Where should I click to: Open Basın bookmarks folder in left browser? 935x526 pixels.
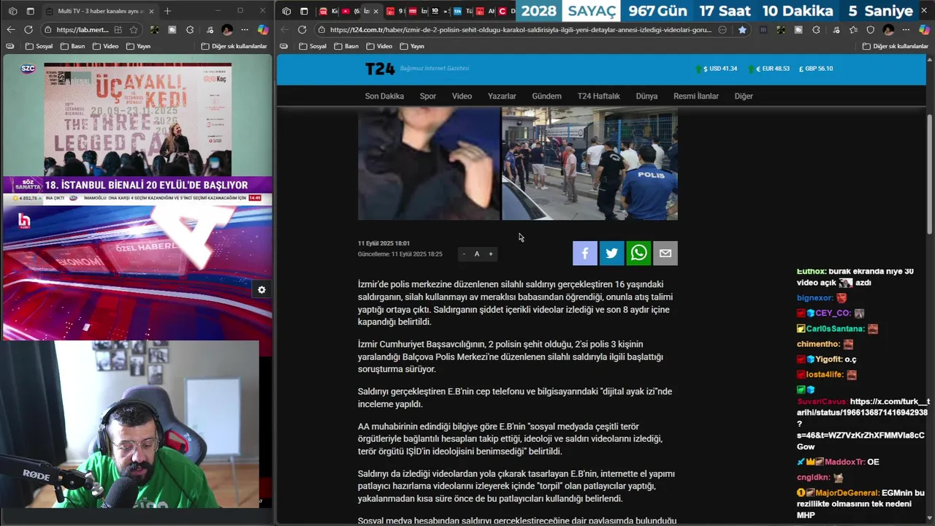(x=72, y=46)
